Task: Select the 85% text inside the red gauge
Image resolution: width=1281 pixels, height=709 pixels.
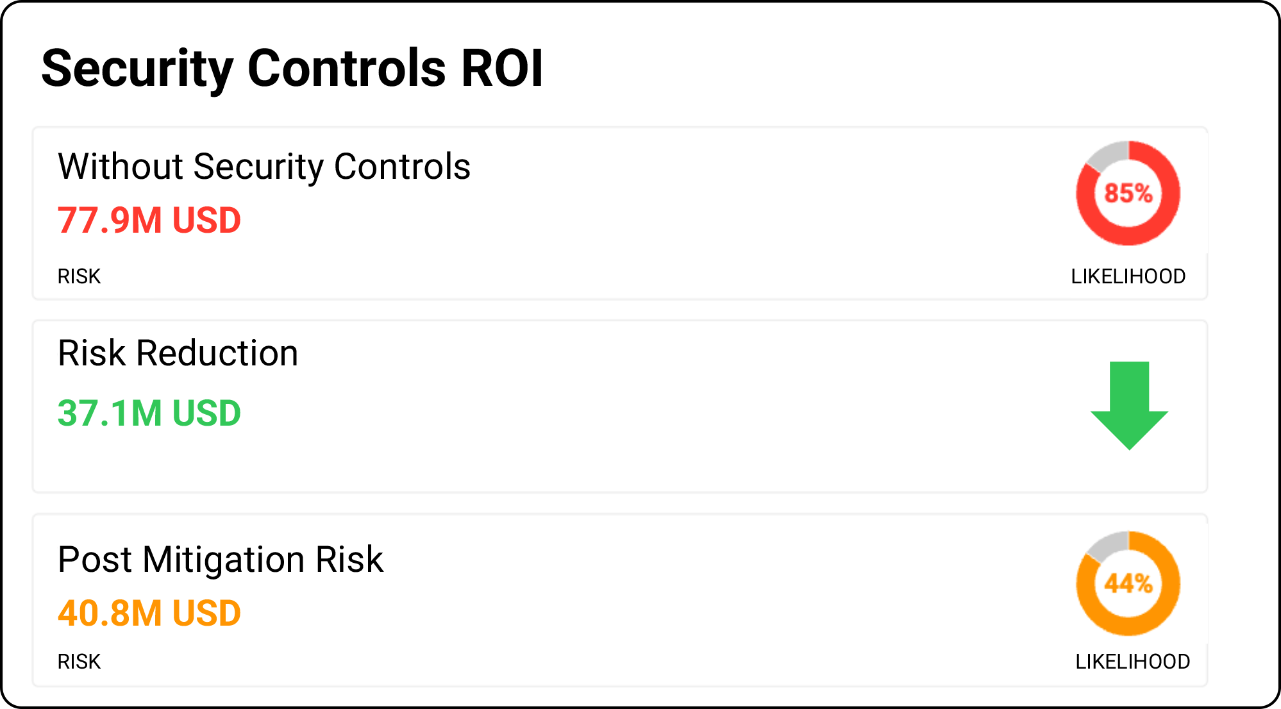Action: click(1128, 193)
